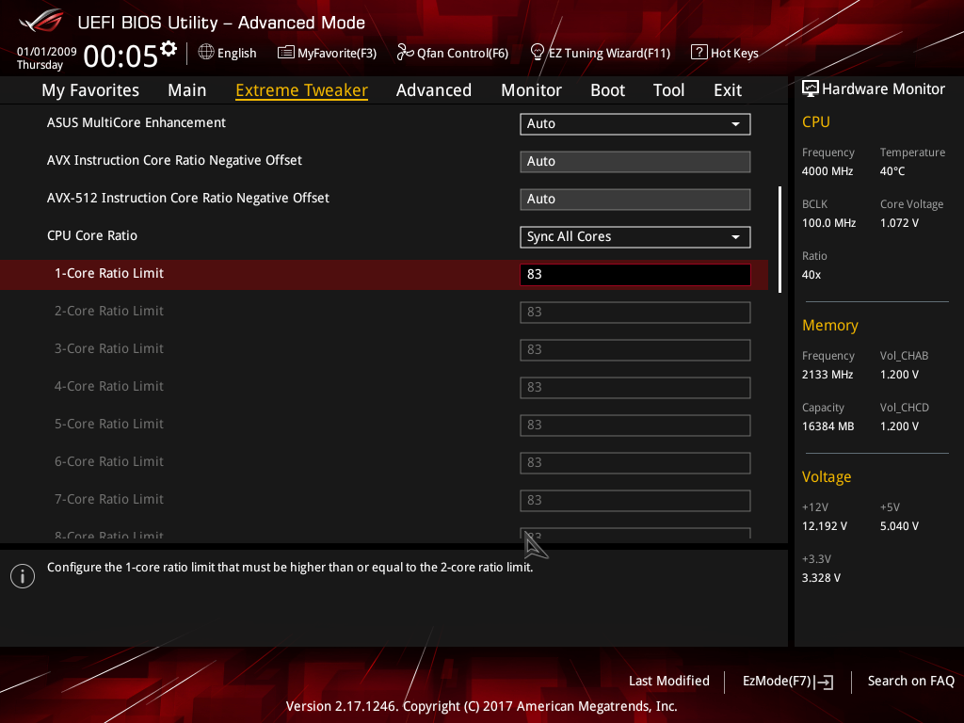
Task: Click the 4000 MHz CPU frequency value
Action: (827, 171)
